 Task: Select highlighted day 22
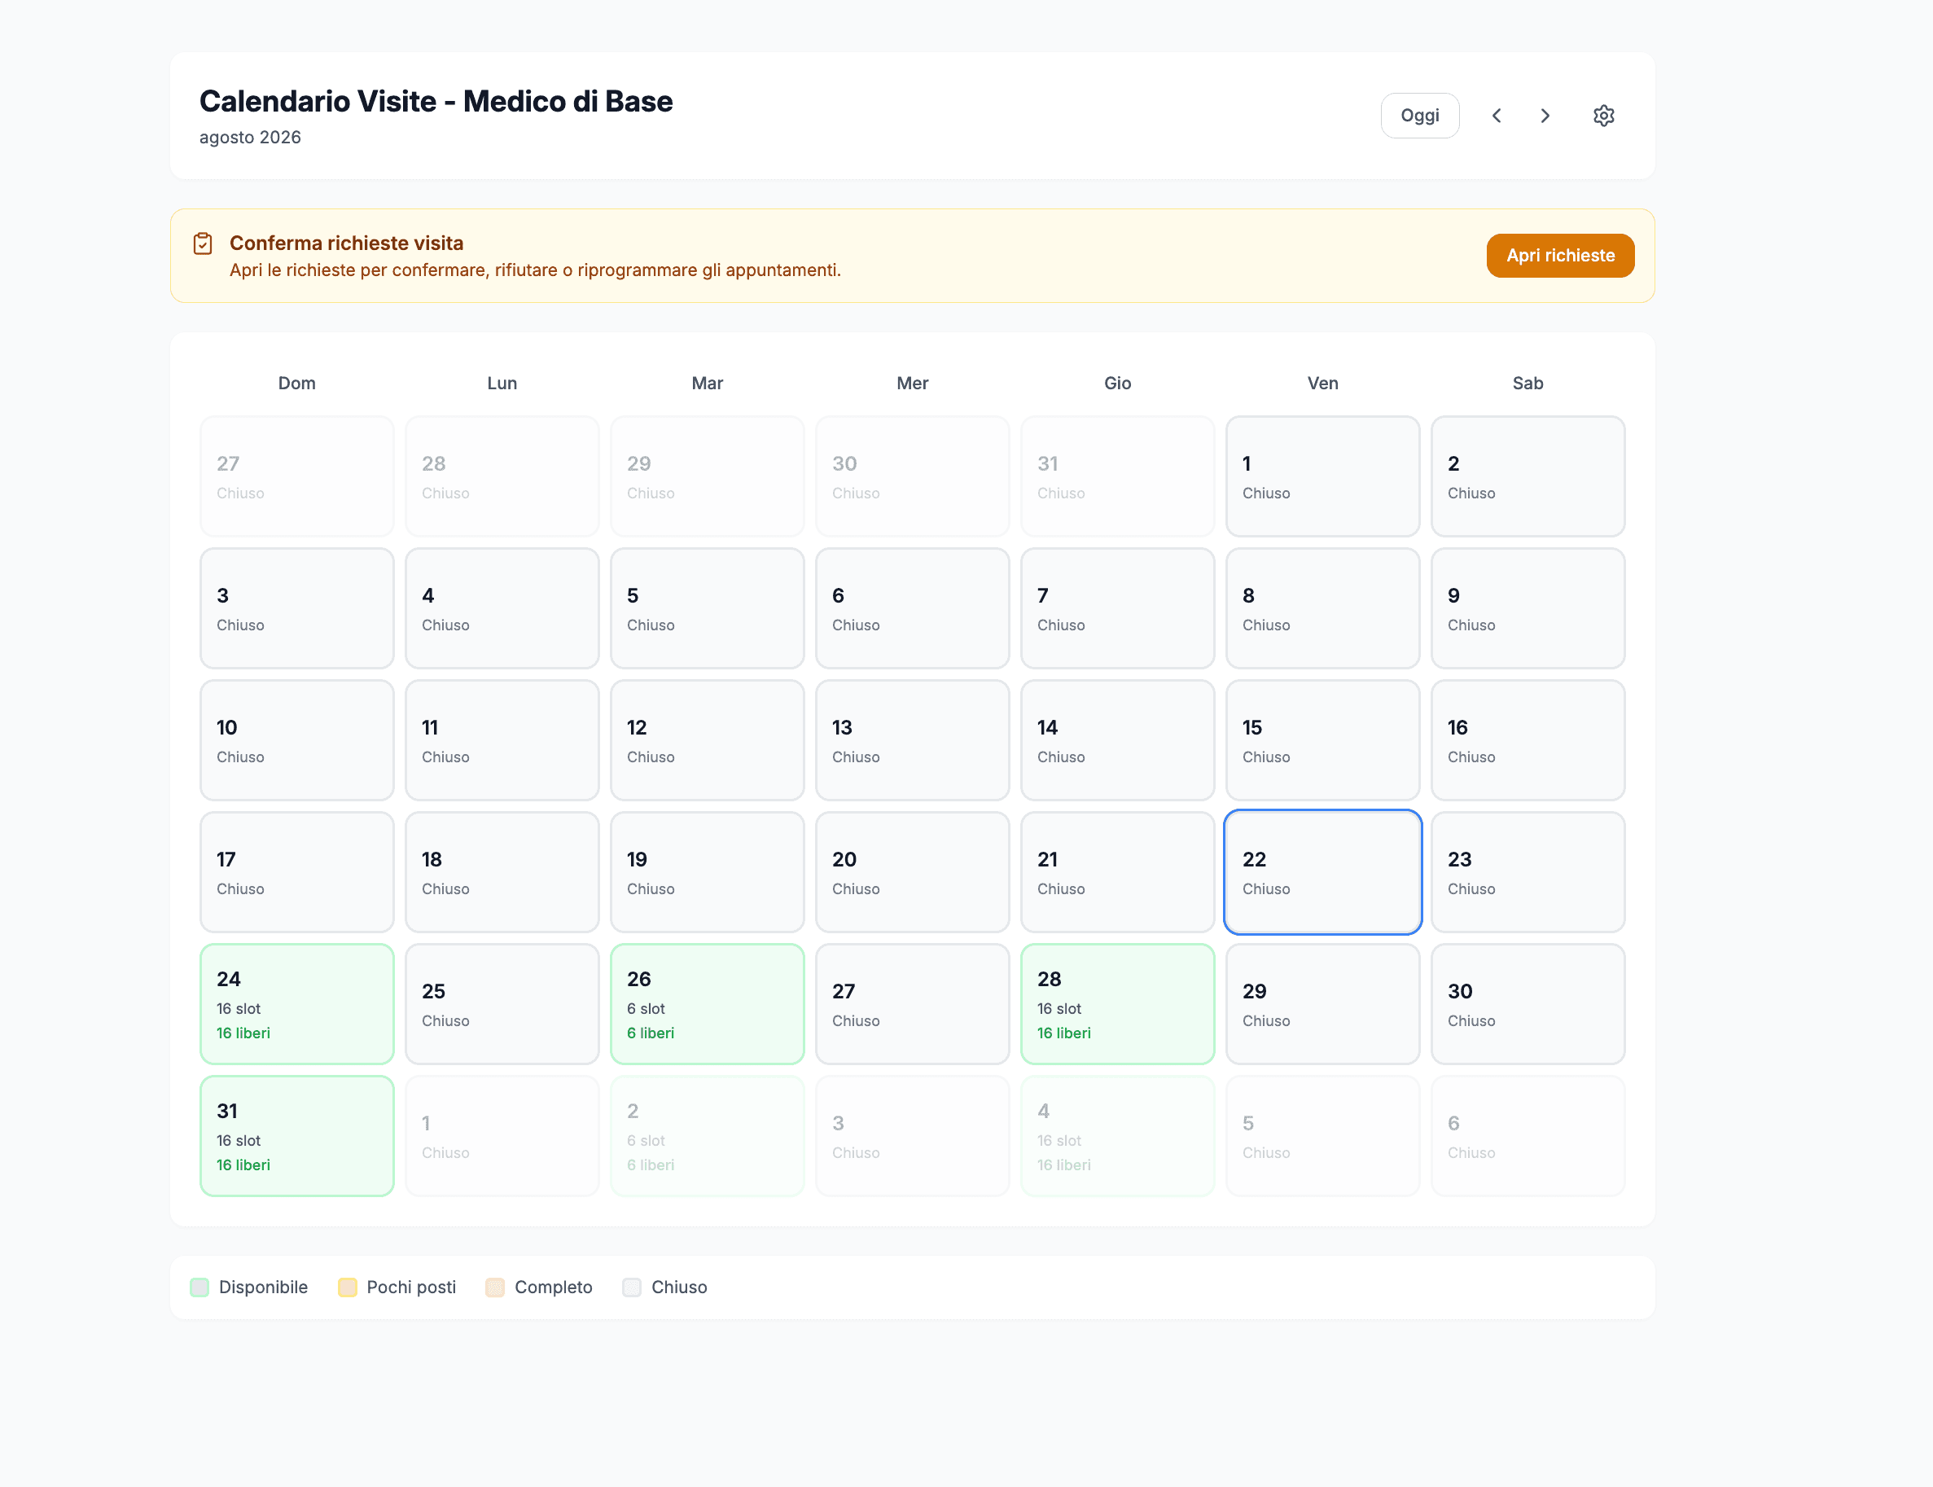[1322, 872]
